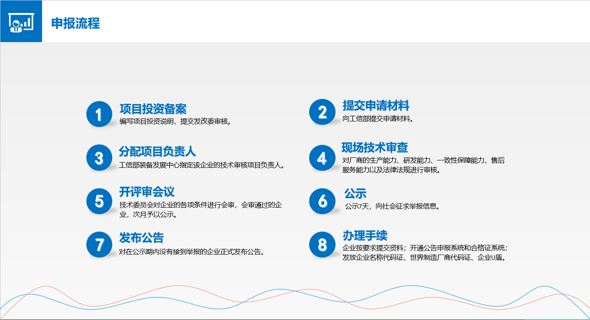The height and width of the screenshot is (320, 590).
Task: Click the 开评审会议 heading
Action: (x=147, y=192)
